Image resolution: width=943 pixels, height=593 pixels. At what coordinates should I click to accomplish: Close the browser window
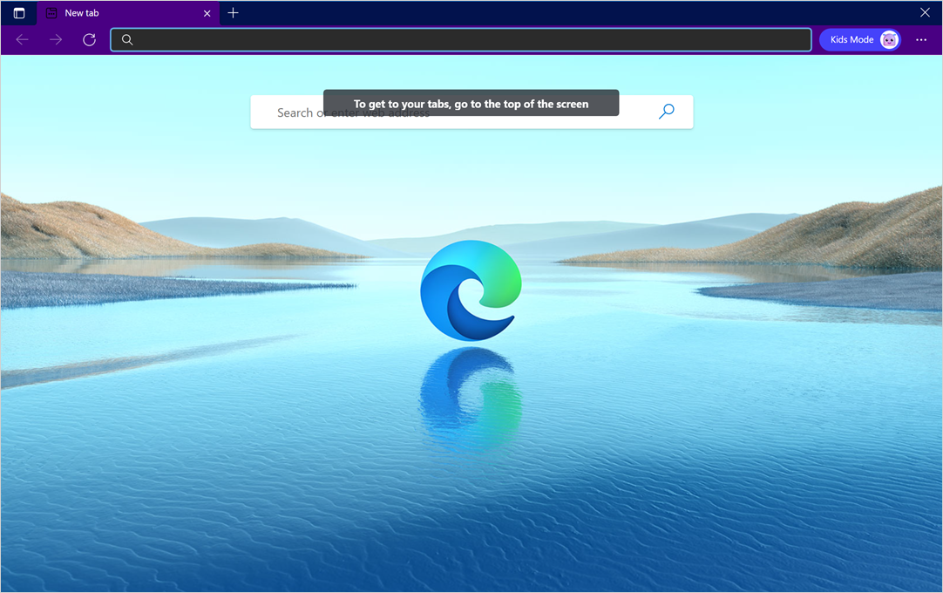[925, 13]
